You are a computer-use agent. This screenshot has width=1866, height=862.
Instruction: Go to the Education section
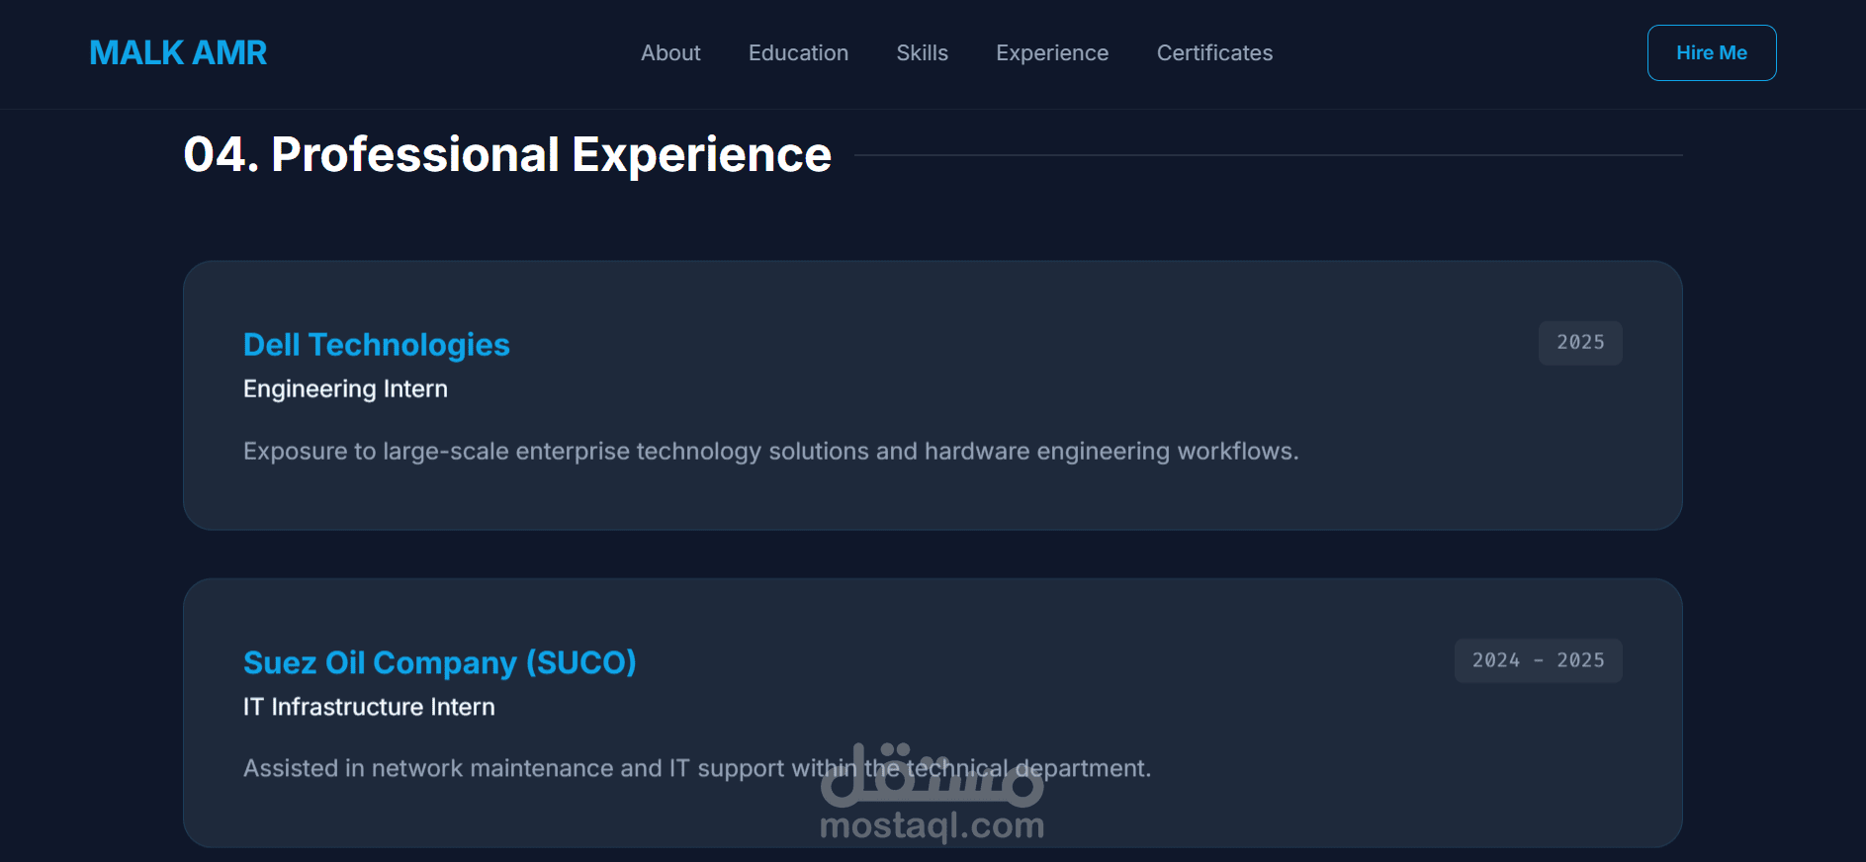tap(798, 53)
